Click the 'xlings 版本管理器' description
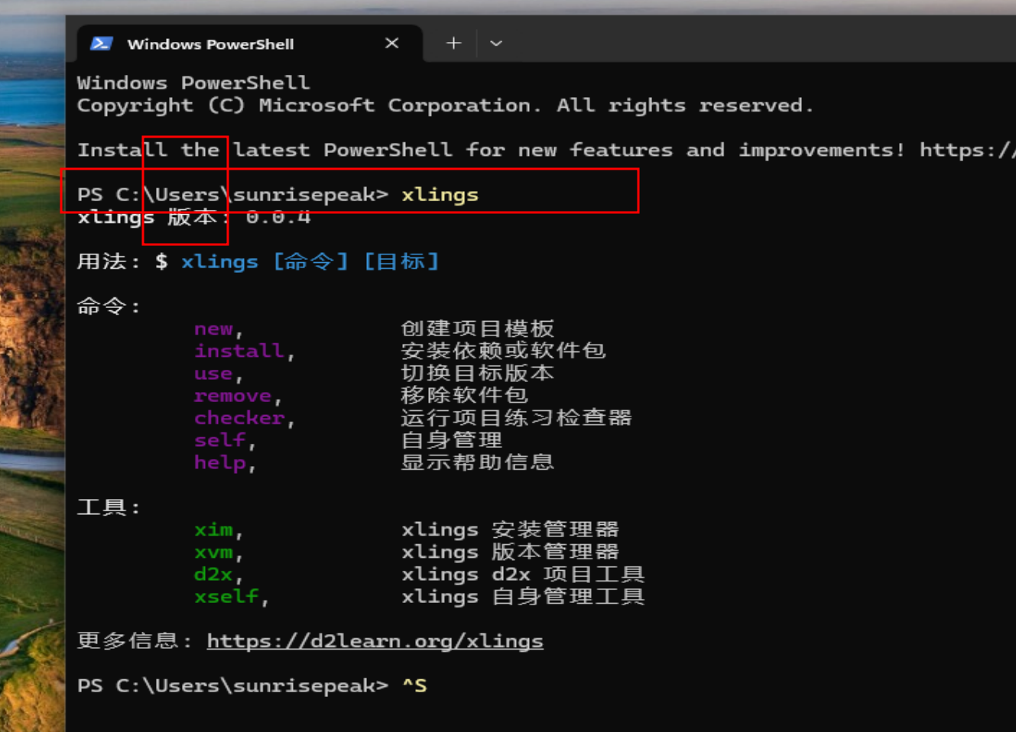The image size is (1016, 732). (x=510, y=551)
